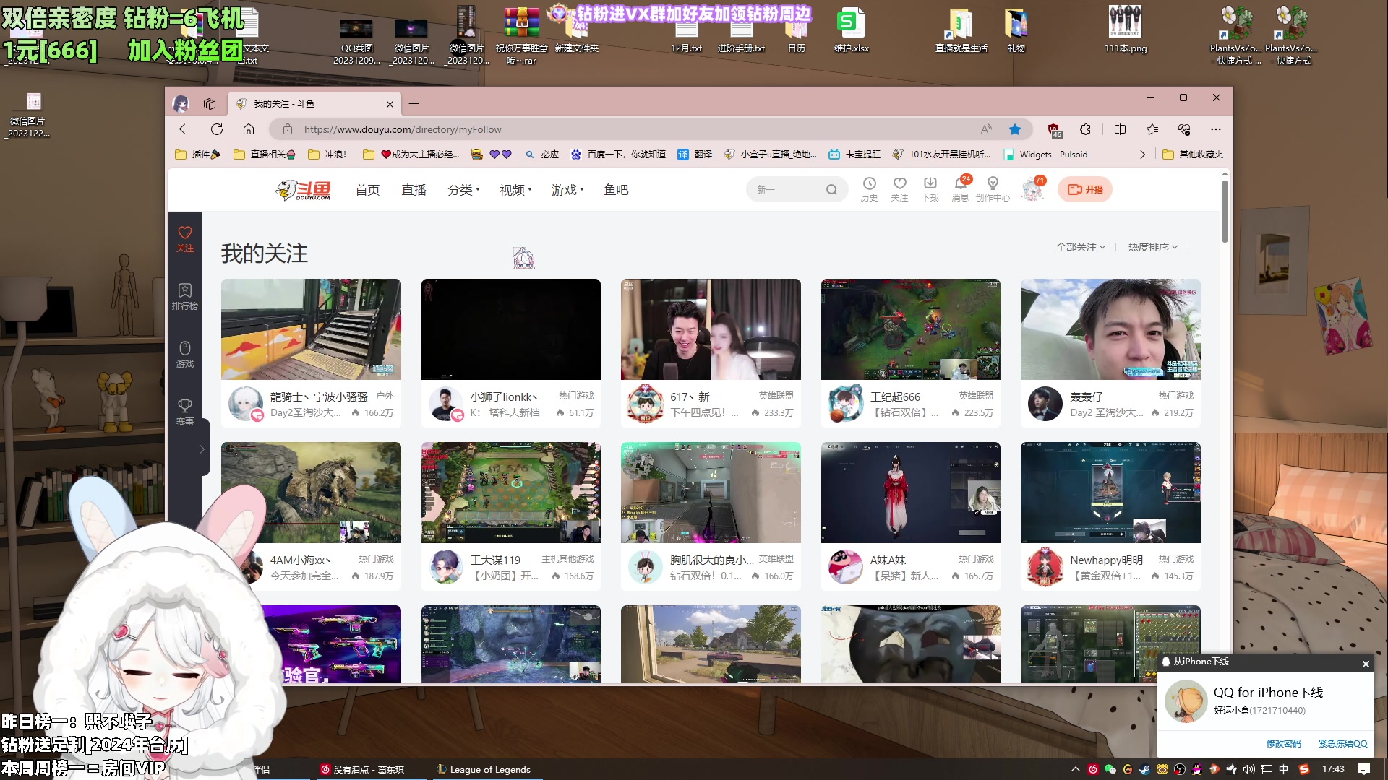
Task: Open the 全部关注 filter dropdown
Action: [1081, 247]
